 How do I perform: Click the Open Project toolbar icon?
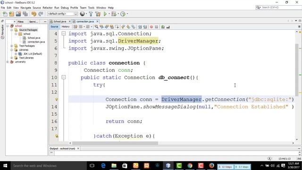(x=18, y=14)
